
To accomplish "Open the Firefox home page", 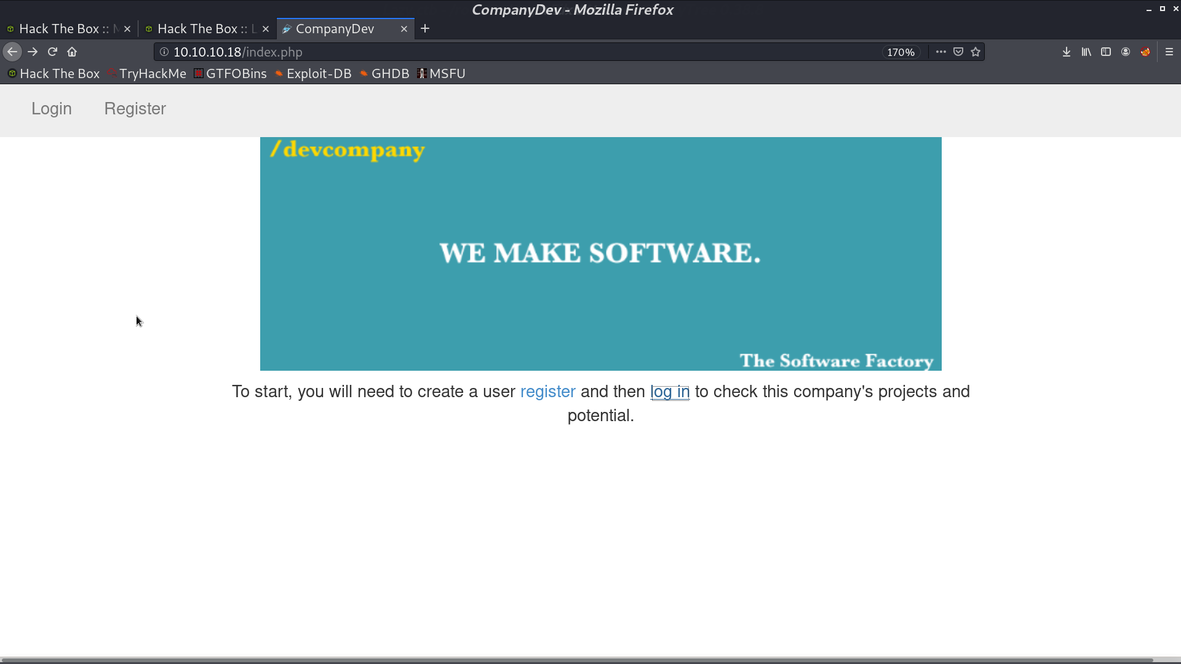I will click(72, 52).
